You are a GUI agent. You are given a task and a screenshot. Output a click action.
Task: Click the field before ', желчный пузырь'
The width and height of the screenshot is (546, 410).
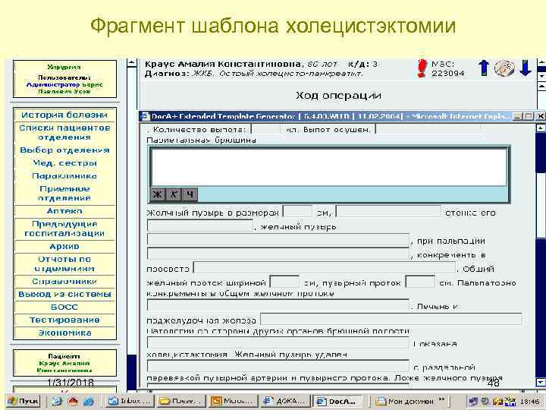pyautogui.click(x=200, y=226)
